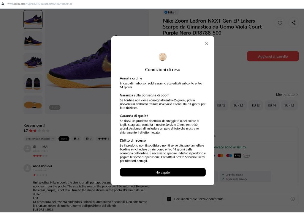Select the first purple shoe thumbnail
The height and width of the screenshot is (213, 304).
coord(33,20)
